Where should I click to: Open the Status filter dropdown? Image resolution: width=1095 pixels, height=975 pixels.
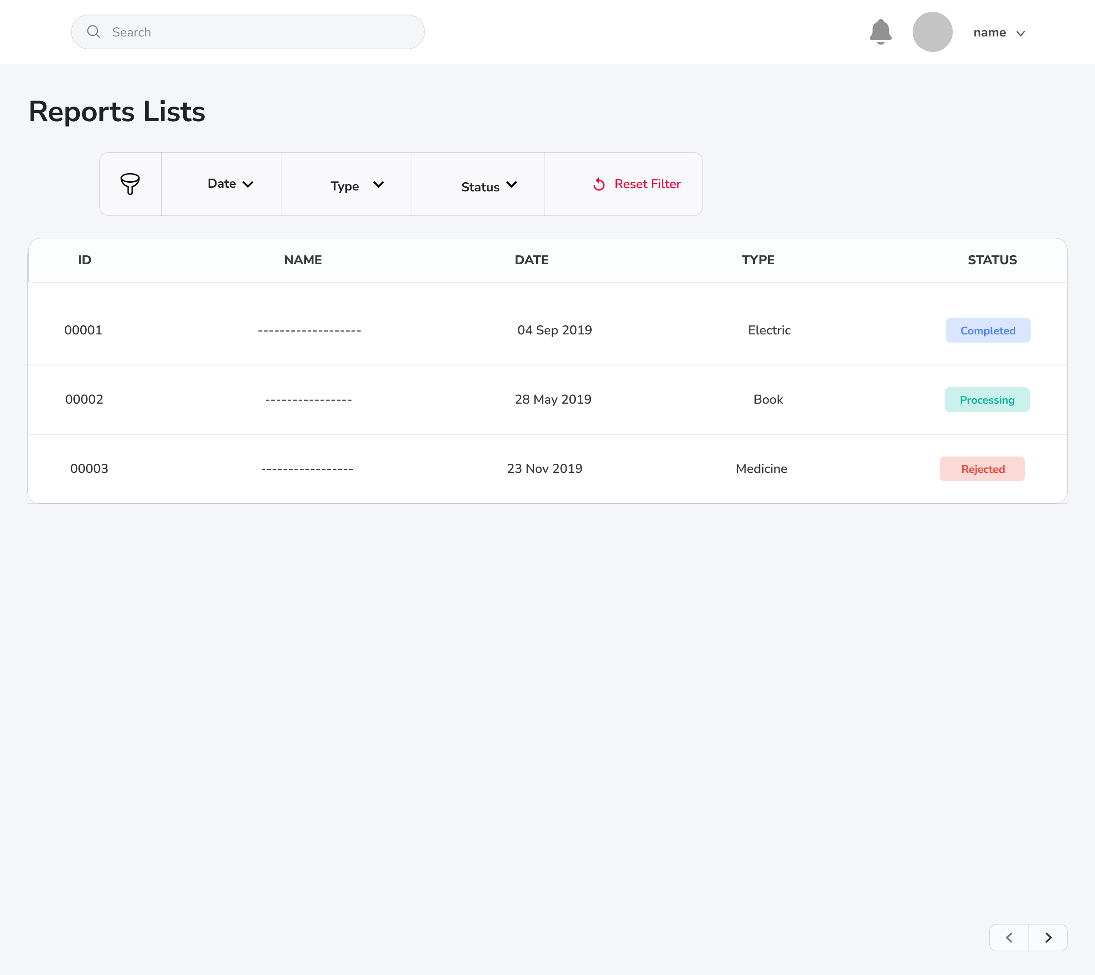coord(488,186)
